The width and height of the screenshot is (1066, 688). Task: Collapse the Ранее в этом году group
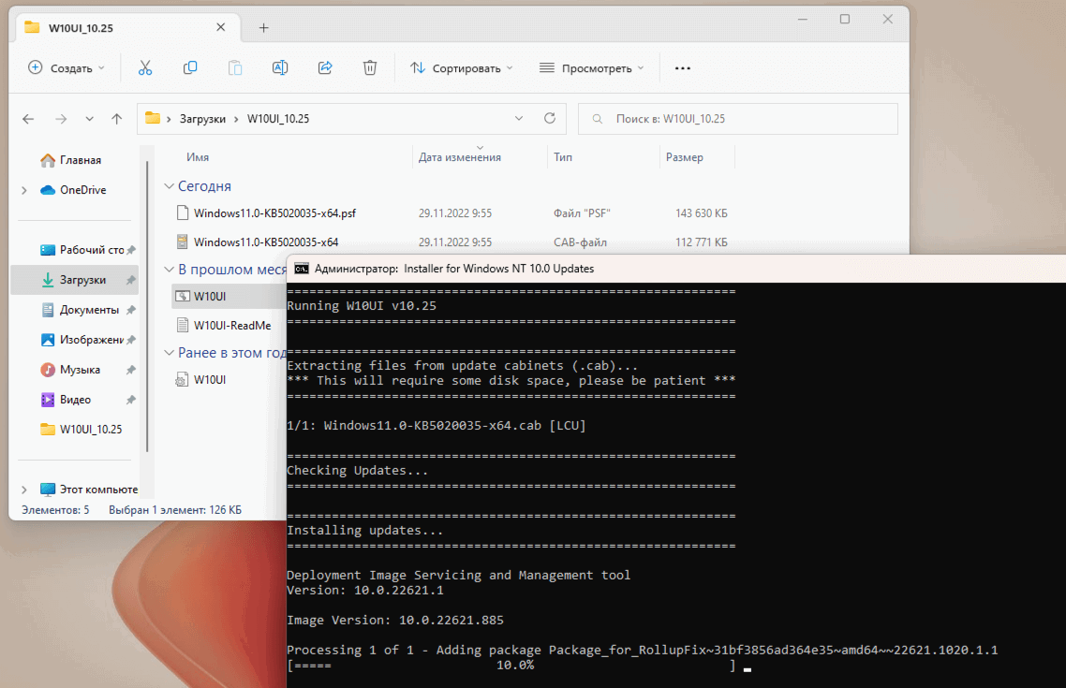click(x=169, y=353)
